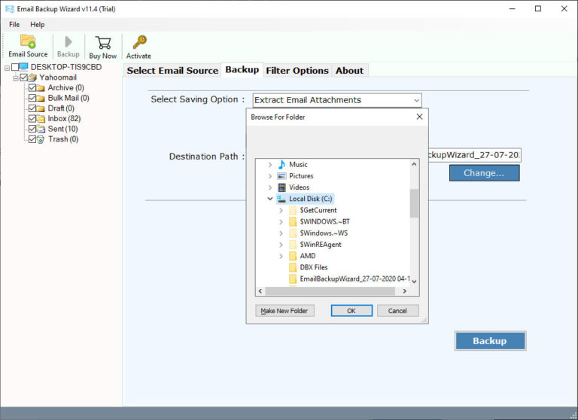578x420 pixels.
Task: Click the Draft folder icon
Action: (41, 108)
